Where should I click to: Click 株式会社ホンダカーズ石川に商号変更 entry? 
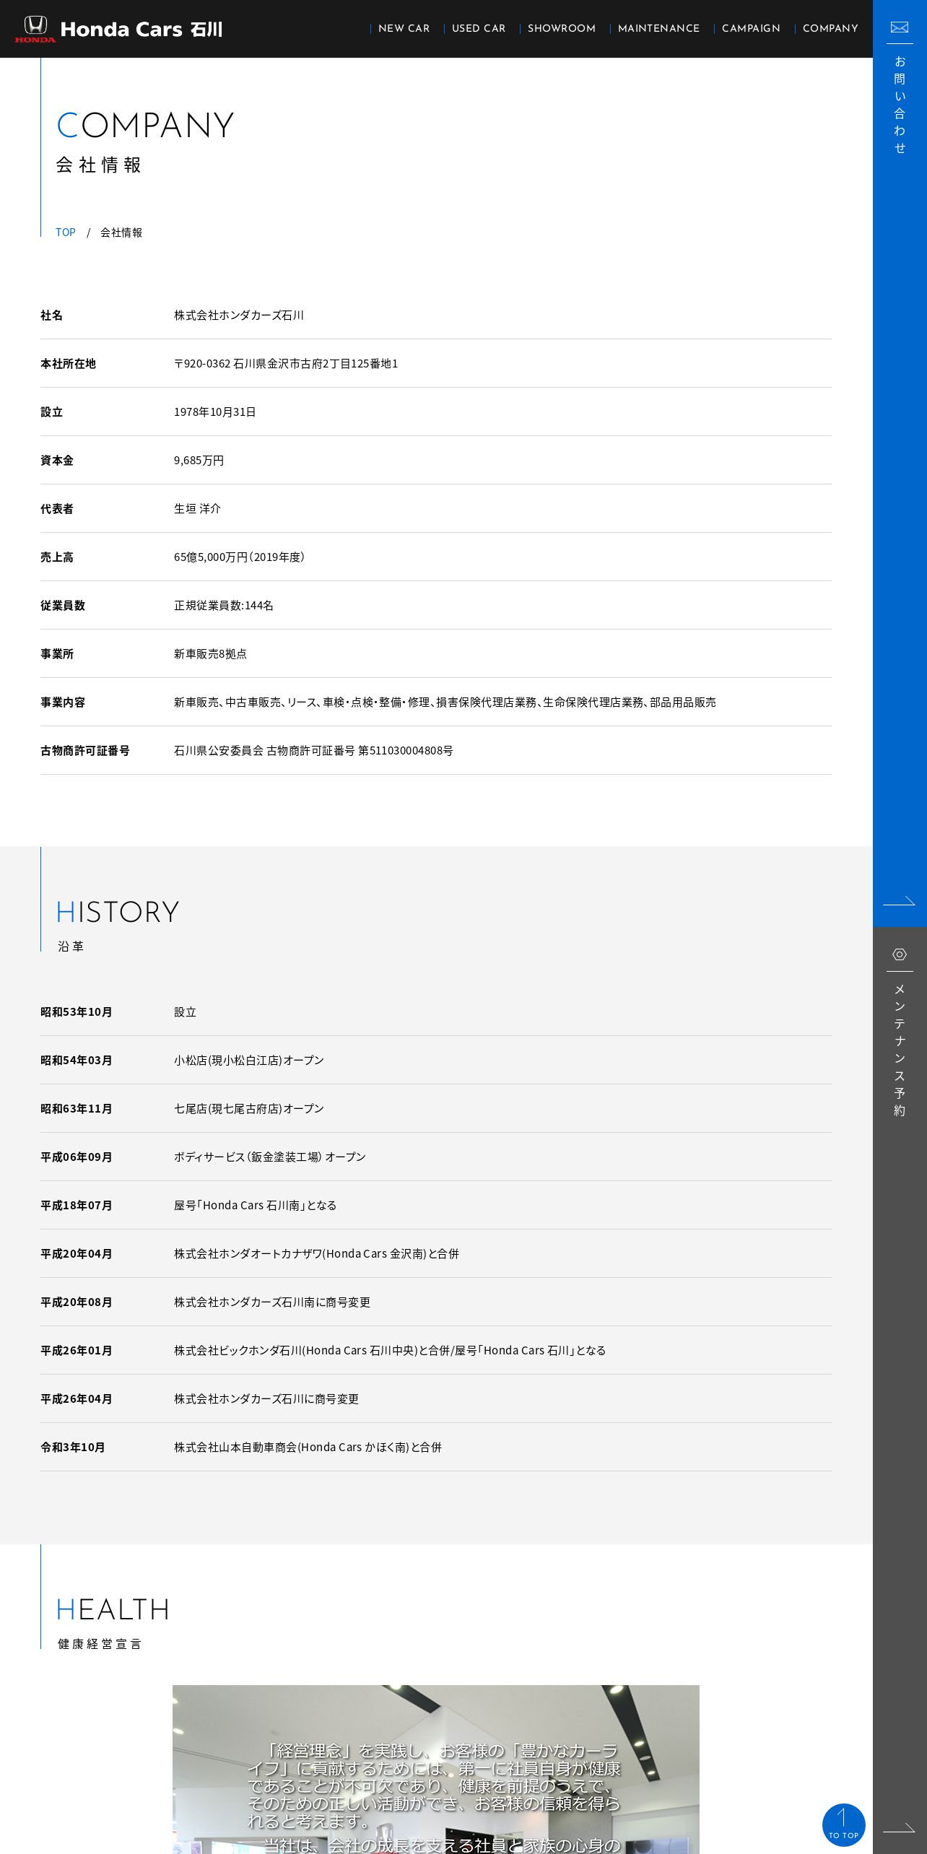click(266, 1399)
